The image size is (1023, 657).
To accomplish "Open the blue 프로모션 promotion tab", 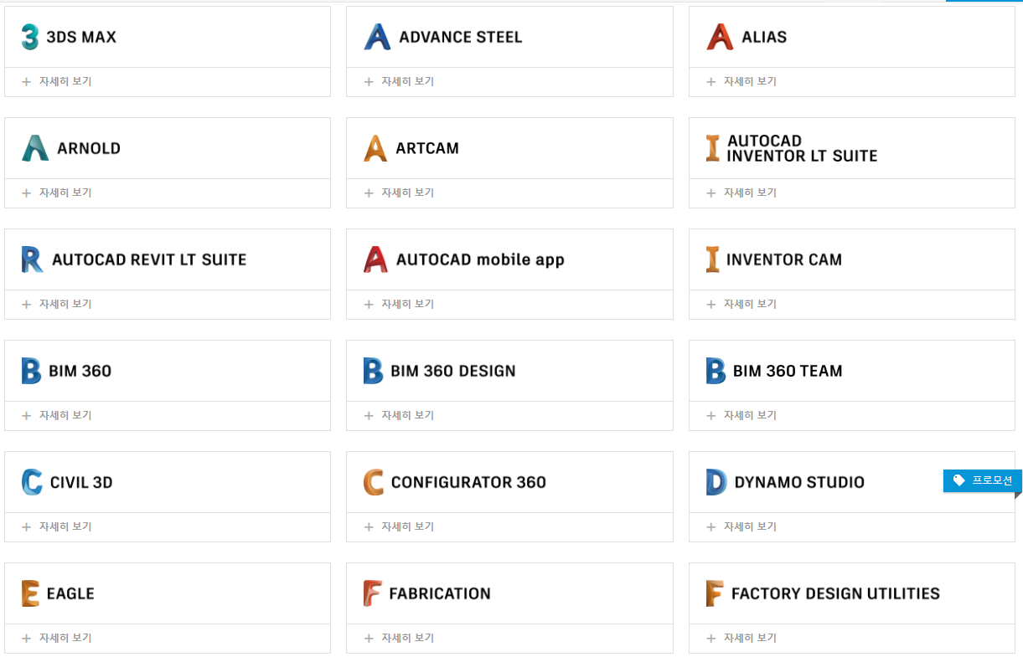I will 983,480.
